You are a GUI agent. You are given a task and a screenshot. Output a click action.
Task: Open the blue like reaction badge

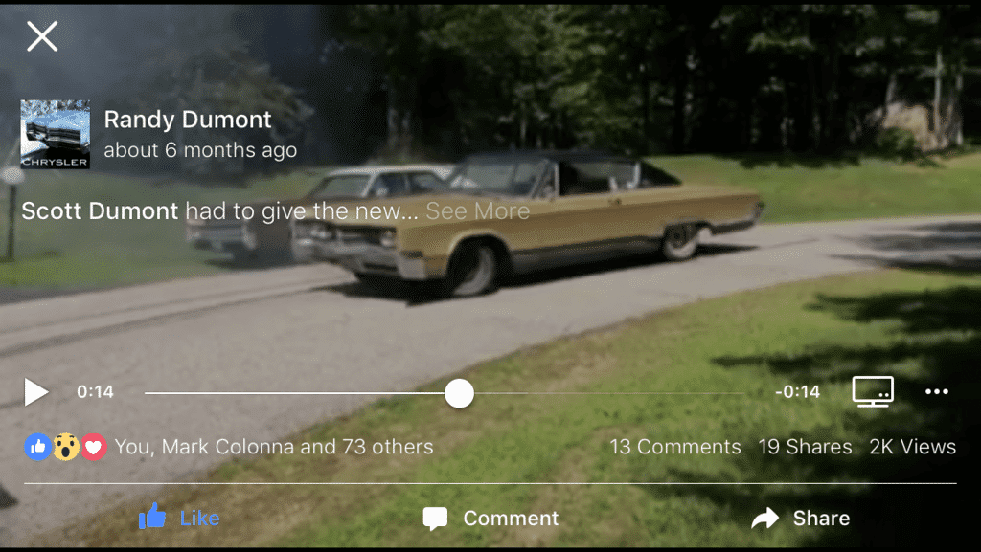tap(37, 447)
